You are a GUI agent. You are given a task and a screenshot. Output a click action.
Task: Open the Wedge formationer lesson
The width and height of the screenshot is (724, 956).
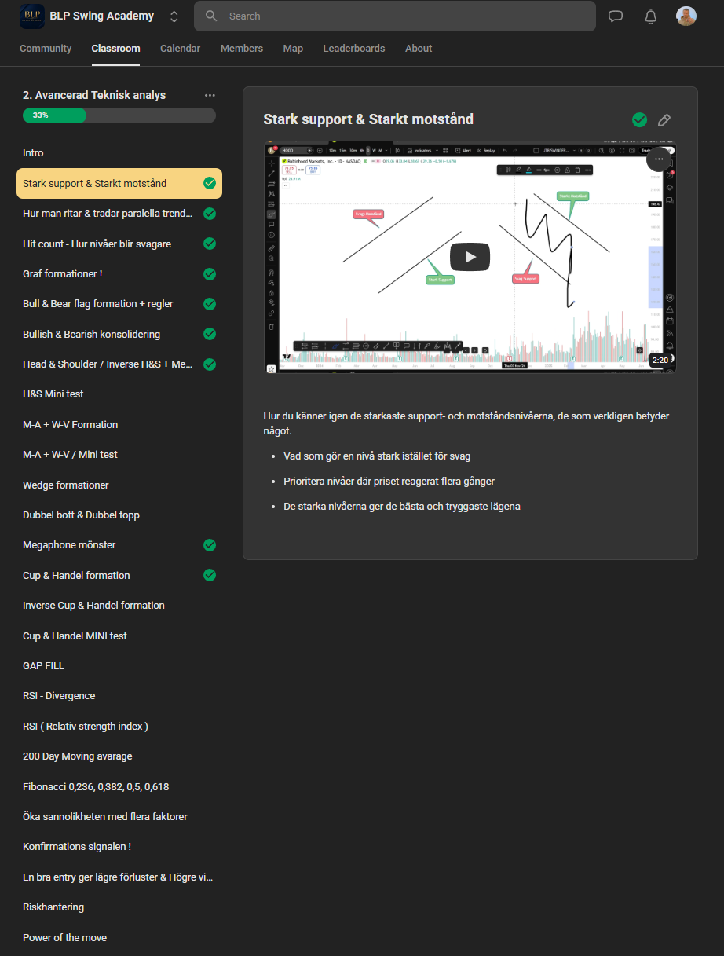coord(119,485)
